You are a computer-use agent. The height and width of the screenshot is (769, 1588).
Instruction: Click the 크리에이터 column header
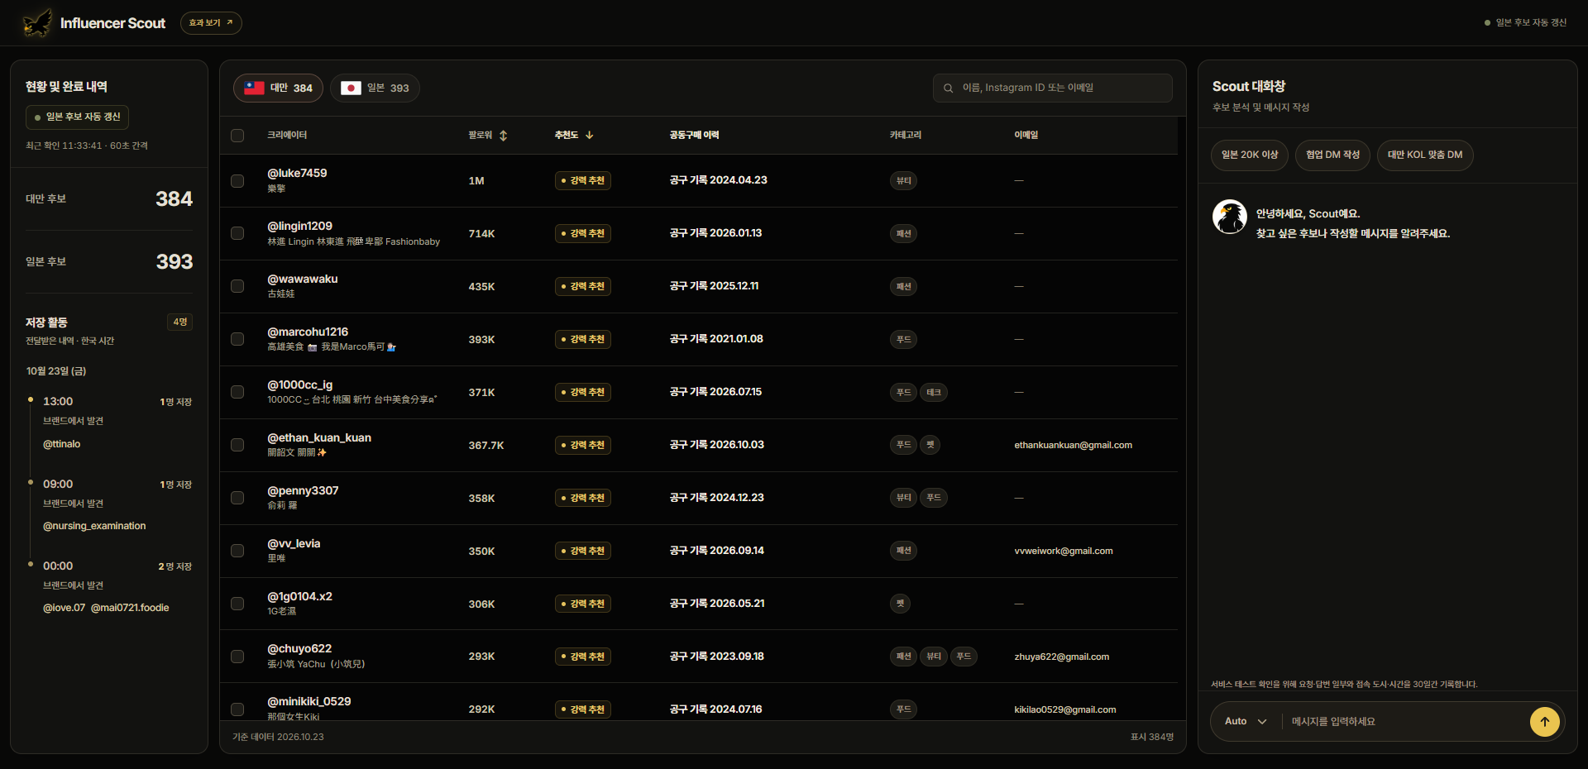tap(287, 135)
